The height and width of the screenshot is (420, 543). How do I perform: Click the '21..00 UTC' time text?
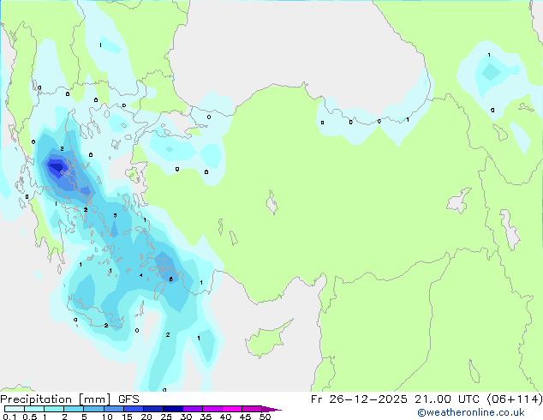447,399
